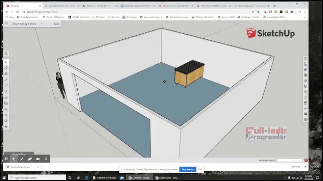Screen dimensions: 323x181
Task: Expand the bookmarks overflow chevron
Action: pos(304,17)
